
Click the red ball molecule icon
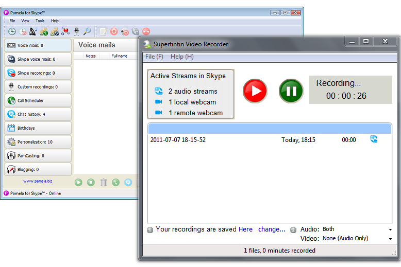click(x=65, y=31)
